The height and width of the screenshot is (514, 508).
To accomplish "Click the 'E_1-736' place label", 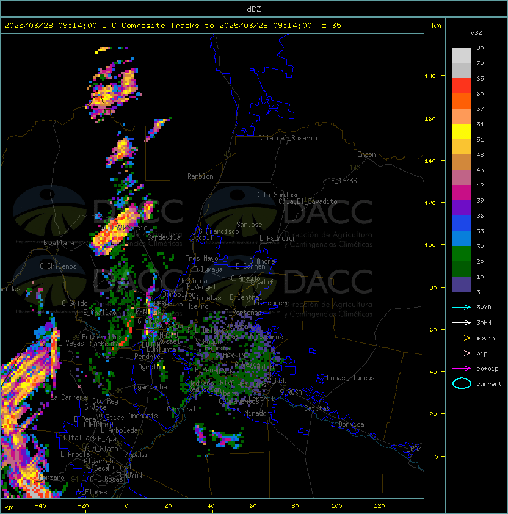I will (x=344, y=181).
